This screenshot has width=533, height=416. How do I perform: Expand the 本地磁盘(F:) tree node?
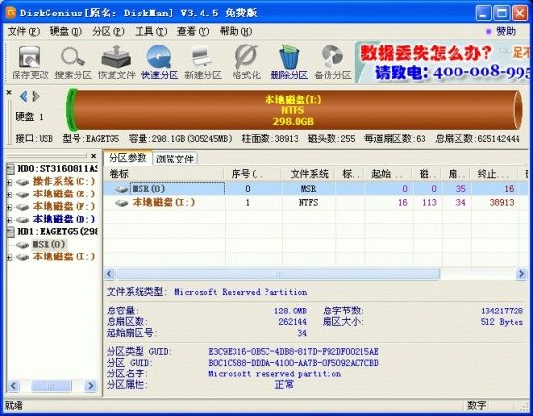tap(9, 207)
